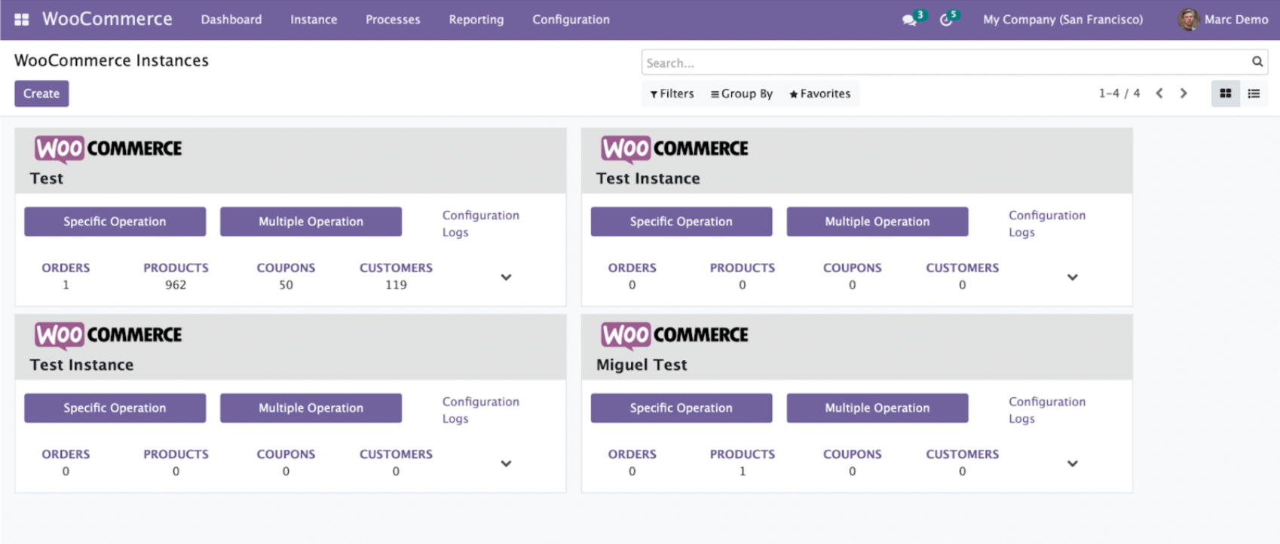Switch to list view
1280x544 pixels.
1254,93
